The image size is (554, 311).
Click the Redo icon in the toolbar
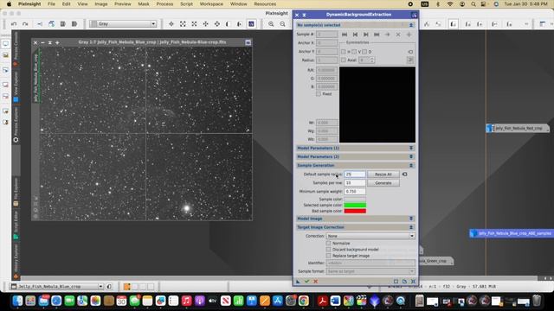[25, 24]
